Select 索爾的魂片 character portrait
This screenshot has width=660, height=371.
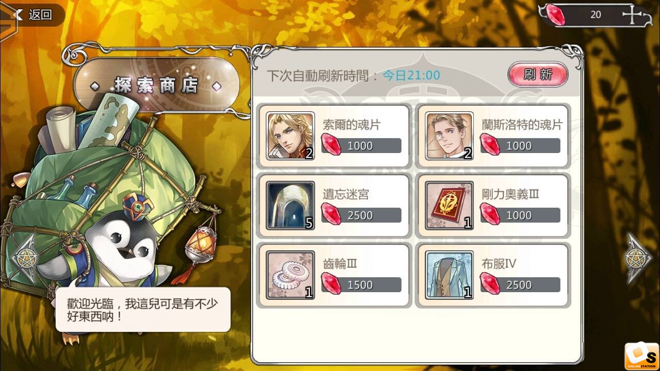[290, 136]
